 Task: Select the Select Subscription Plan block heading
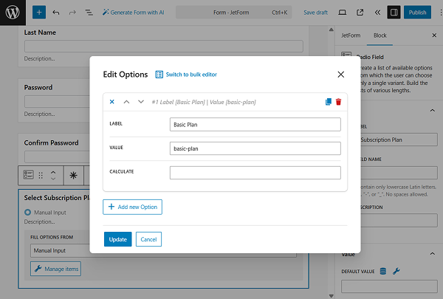57,198
